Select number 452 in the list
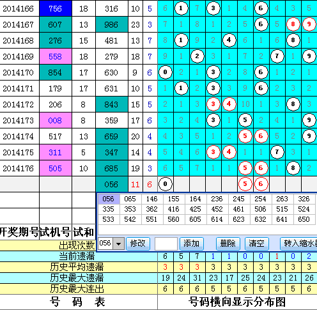This screenshot has width=317, height=310. pyautogui.click(x=217, y=209)
